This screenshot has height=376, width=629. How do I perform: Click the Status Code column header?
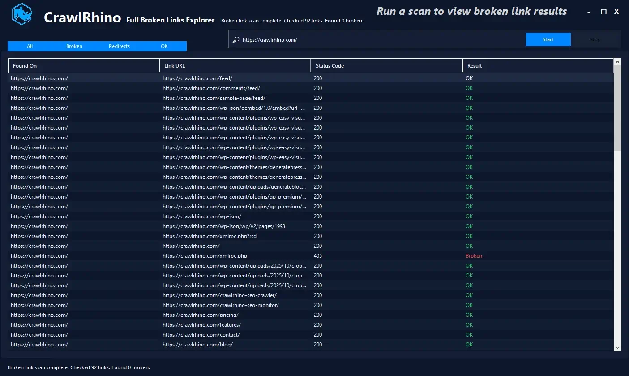pyautogui.click(x=387, y=66)
